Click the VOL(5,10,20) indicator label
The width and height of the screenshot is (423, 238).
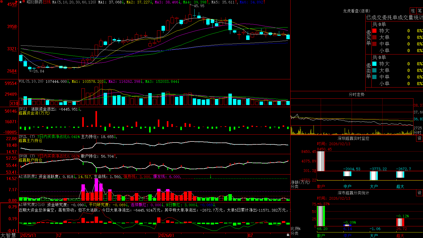31,81
